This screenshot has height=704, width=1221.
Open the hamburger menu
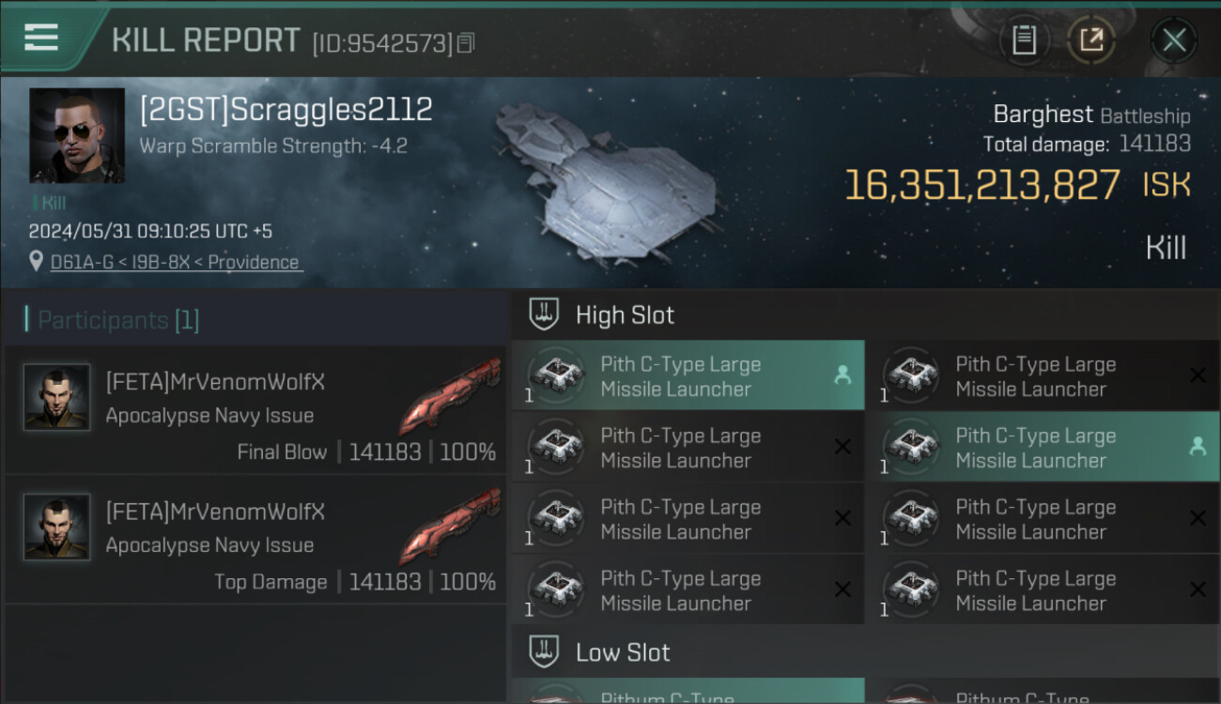click(x=41, y=38)
